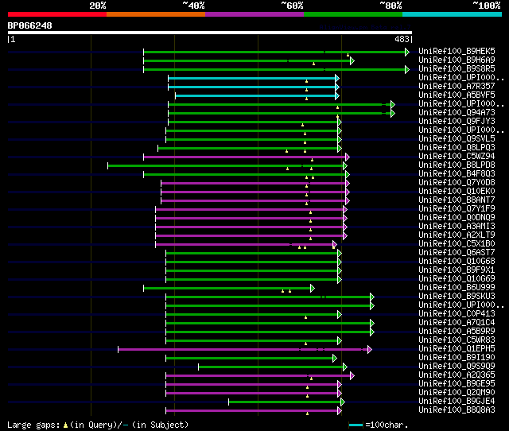The image size is (509, 431).
Task: Open hit UniRef100_Q94A73
Action: point(457,112)
